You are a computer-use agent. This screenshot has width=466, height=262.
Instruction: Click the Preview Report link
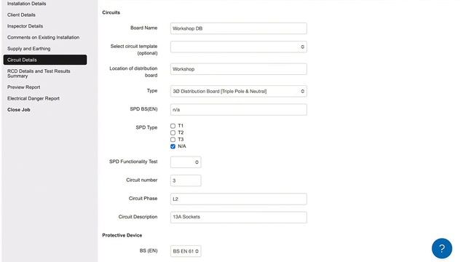click(x=24, y=87)
